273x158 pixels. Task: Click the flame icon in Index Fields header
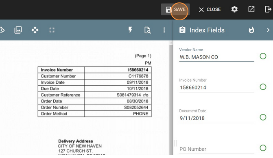(x=251, y=30)
